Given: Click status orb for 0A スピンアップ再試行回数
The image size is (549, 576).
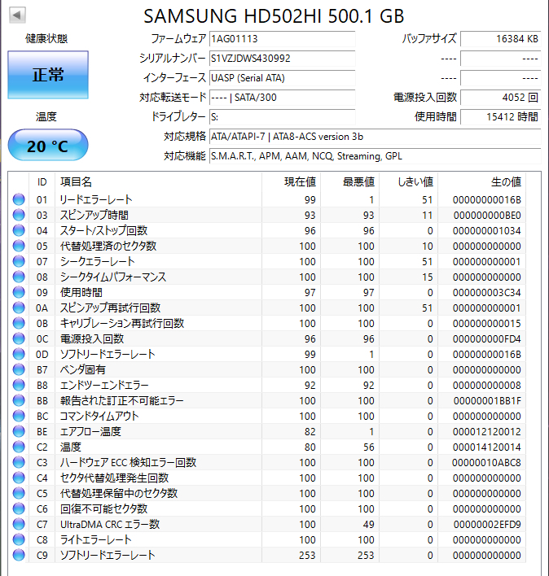Looking at the screenshot, I should coord(19,308).
